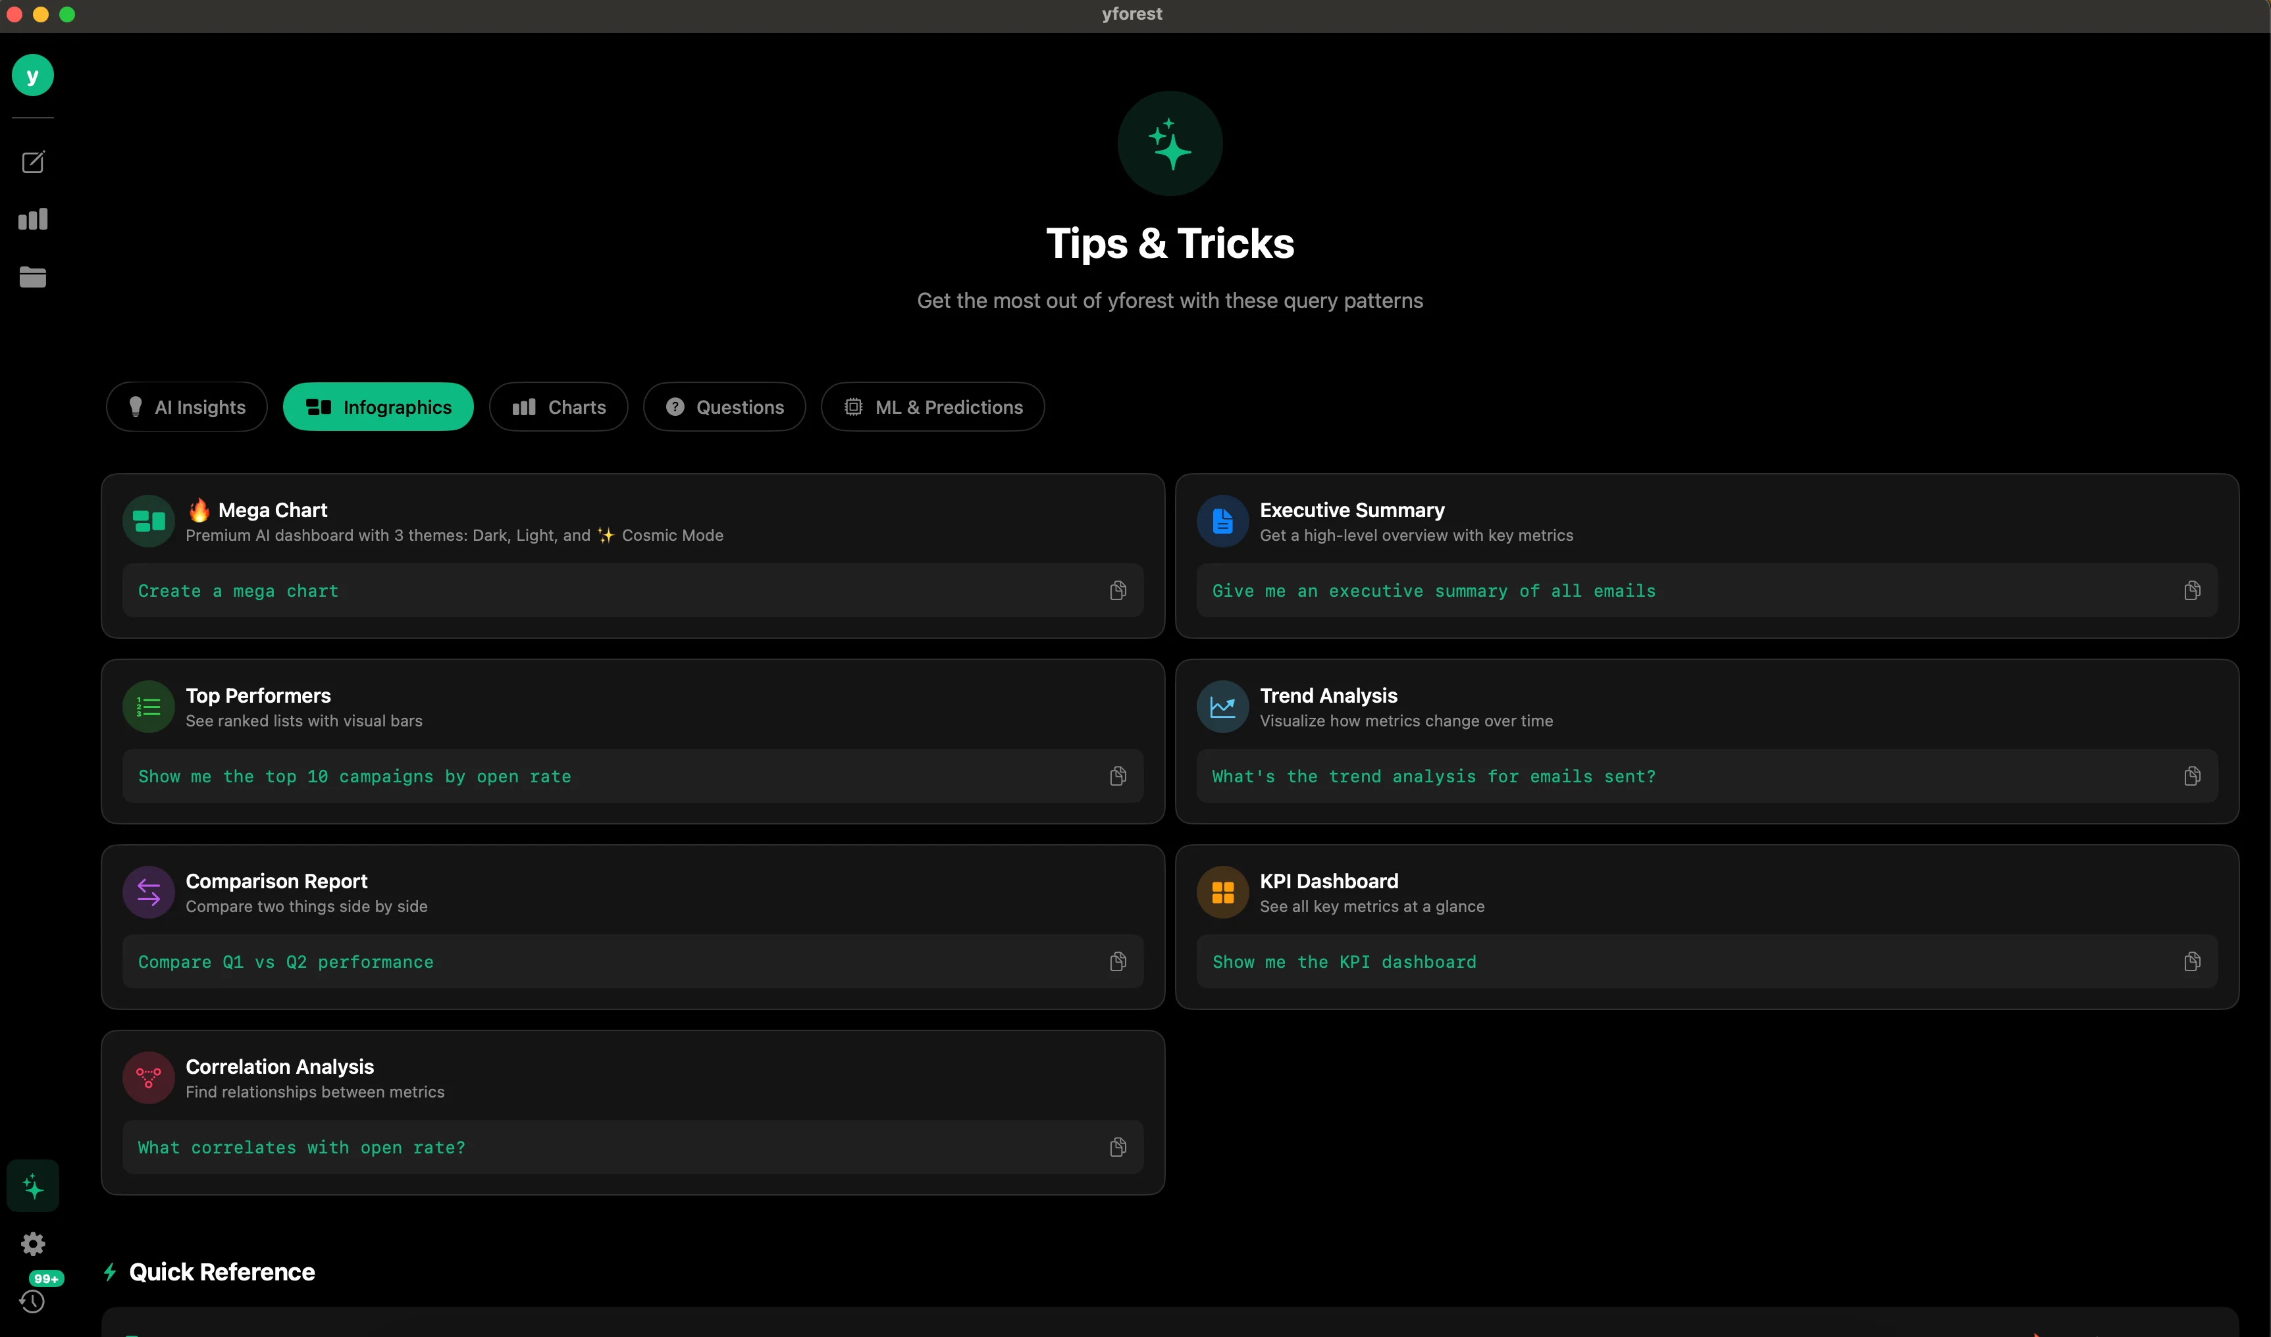This screenshot has height=1337, width=2271.
Task: Select the sparkle Tips & Tricks sidebar icon
Action: [34, 1186]
